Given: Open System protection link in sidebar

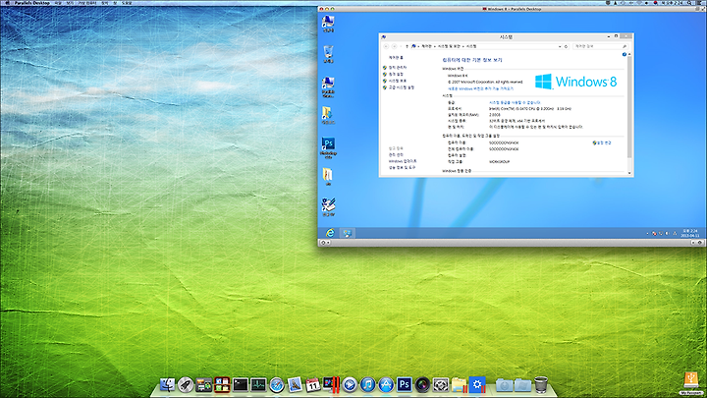Looking at the screenshot, I should (398, 81).
